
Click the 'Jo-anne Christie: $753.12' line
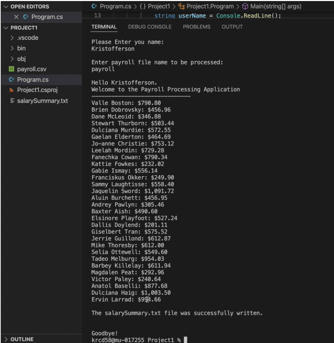[x=132, y=144]
